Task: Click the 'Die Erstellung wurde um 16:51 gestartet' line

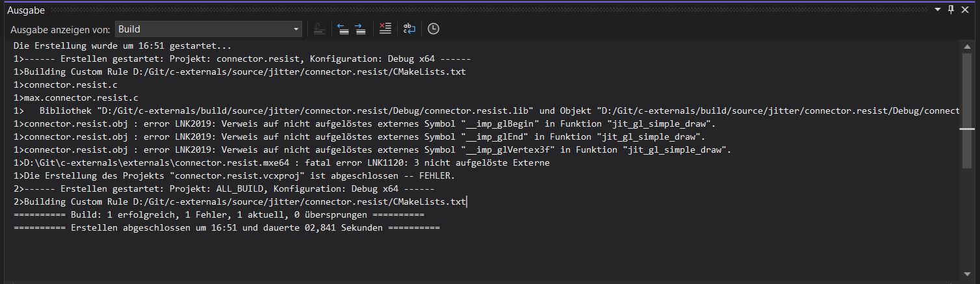Action: point(122,46)
